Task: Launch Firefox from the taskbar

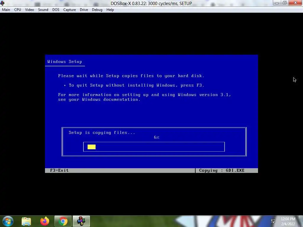Action: tap(45, 221)
